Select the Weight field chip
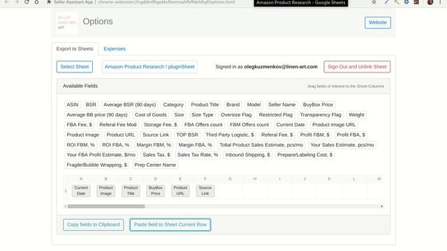The image size is (447, 251). pyautogui.click(x=356, y=115)
